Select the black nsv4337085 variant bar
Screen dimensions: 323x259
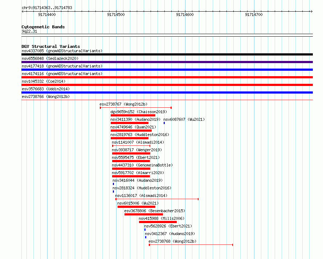[167, 54]
